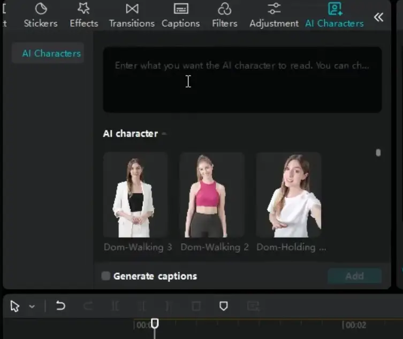Open the Effects tab
This screenshot has width=403, height=339.
click(84, 15)
